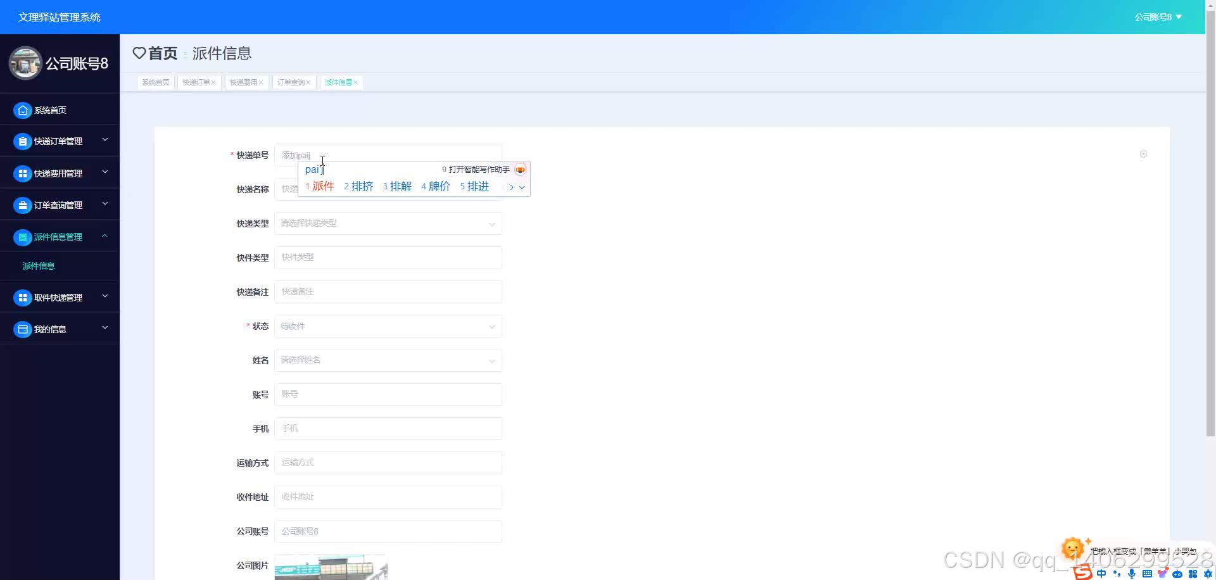Click the 快递费用管理 grid icon
The width and height of the screenshot is (1216, 580).
23,173
